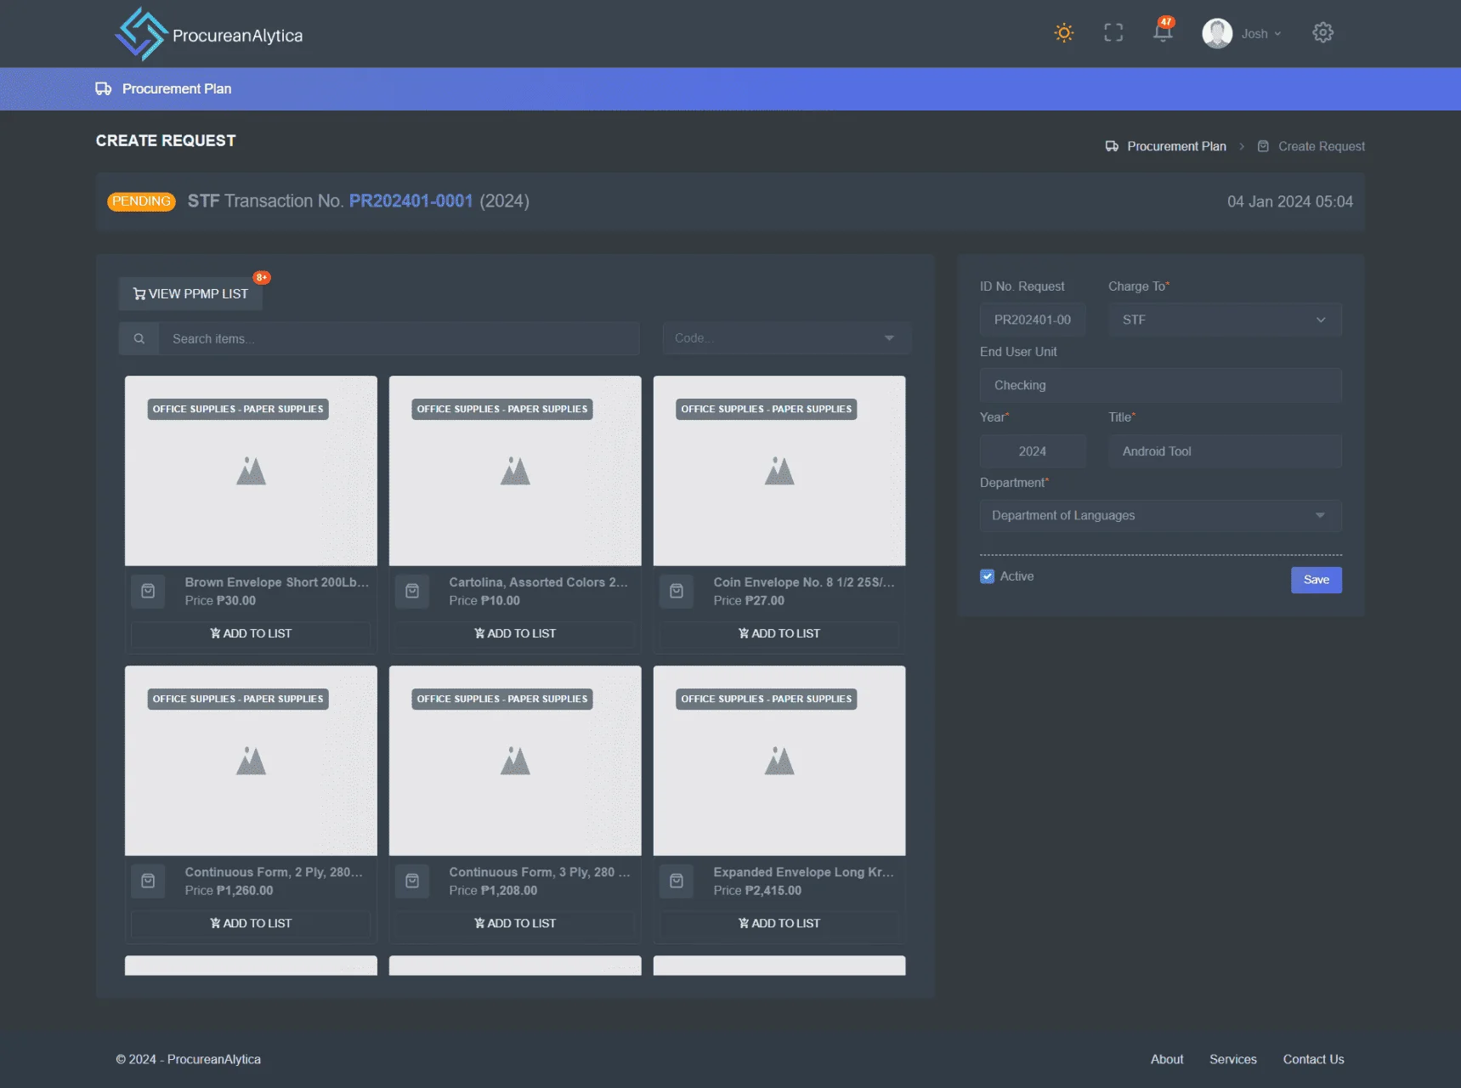Open Services footer link

1232,1059
